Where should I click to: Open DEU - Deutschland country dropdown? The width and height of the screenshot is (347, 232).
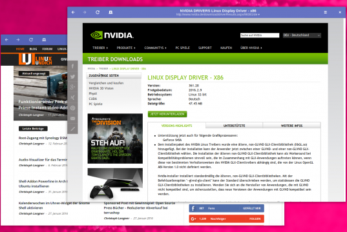(302, 35)
